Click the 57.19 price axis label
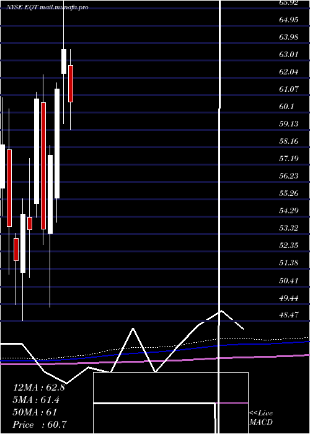310x434 pixels. point(289,159)
